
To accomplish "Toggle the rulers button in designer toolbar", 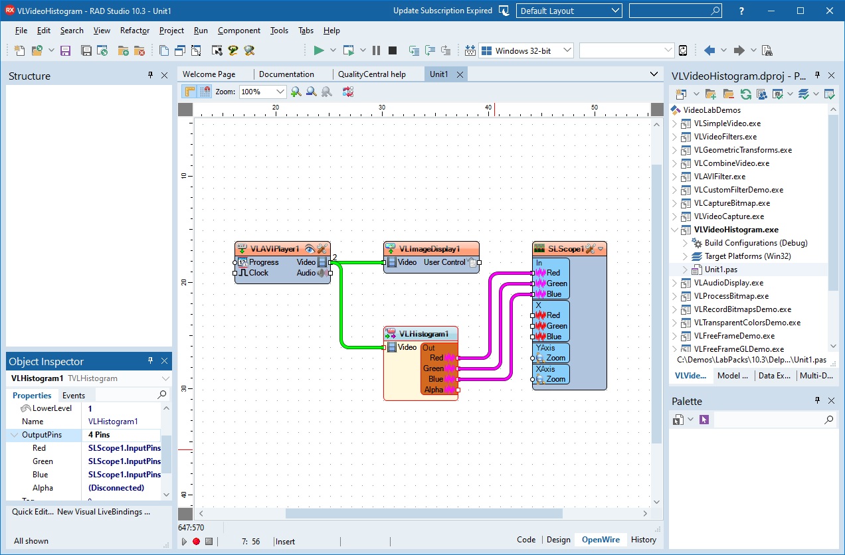I will tap(190, 92).
